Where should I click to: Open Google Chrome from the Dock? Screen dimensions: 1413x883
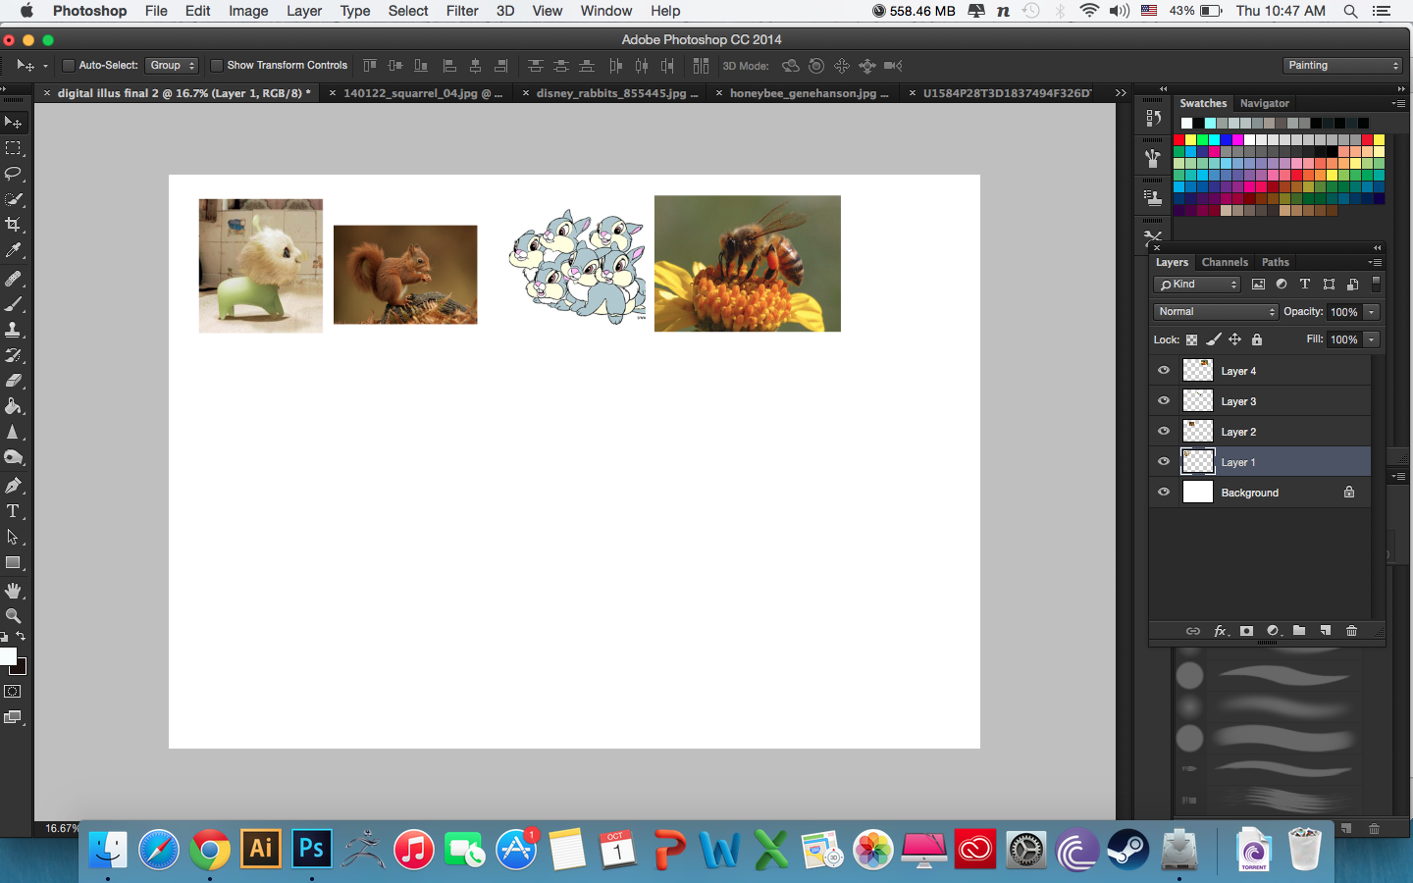point(210,849)
